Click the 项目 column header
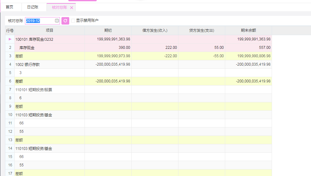The image size is (311, 176). pyautogui.click(x=50, y=30)
